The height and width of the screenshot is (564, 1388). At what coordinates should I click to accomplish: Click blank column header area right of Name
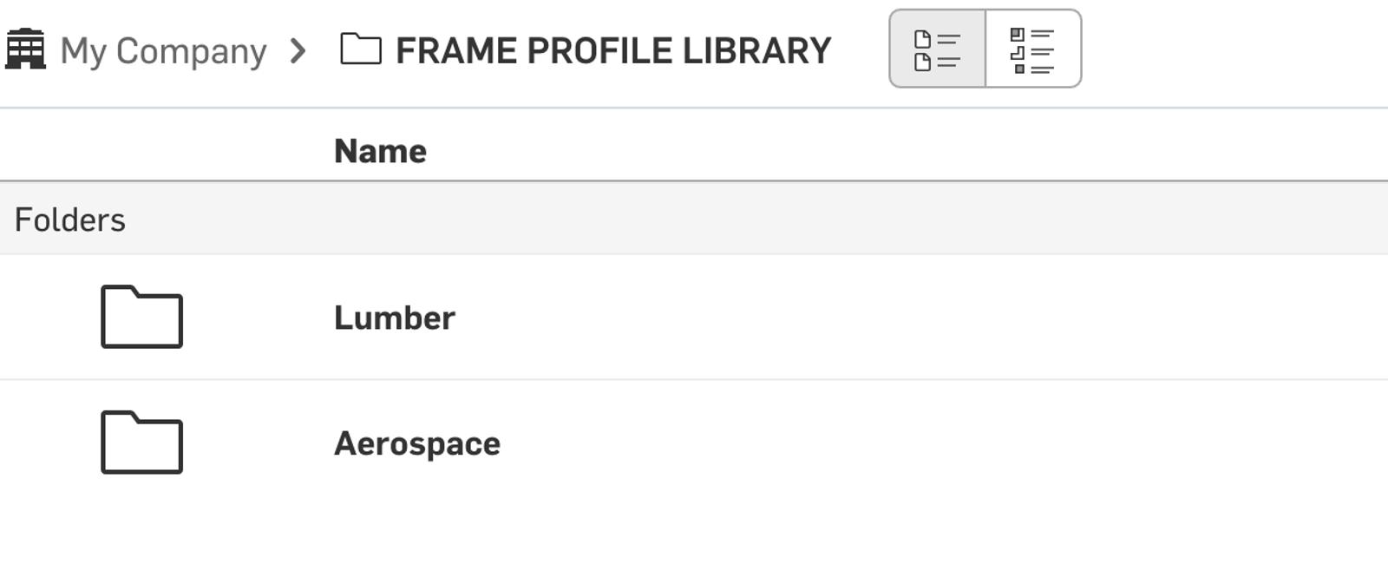coord(867,151)
